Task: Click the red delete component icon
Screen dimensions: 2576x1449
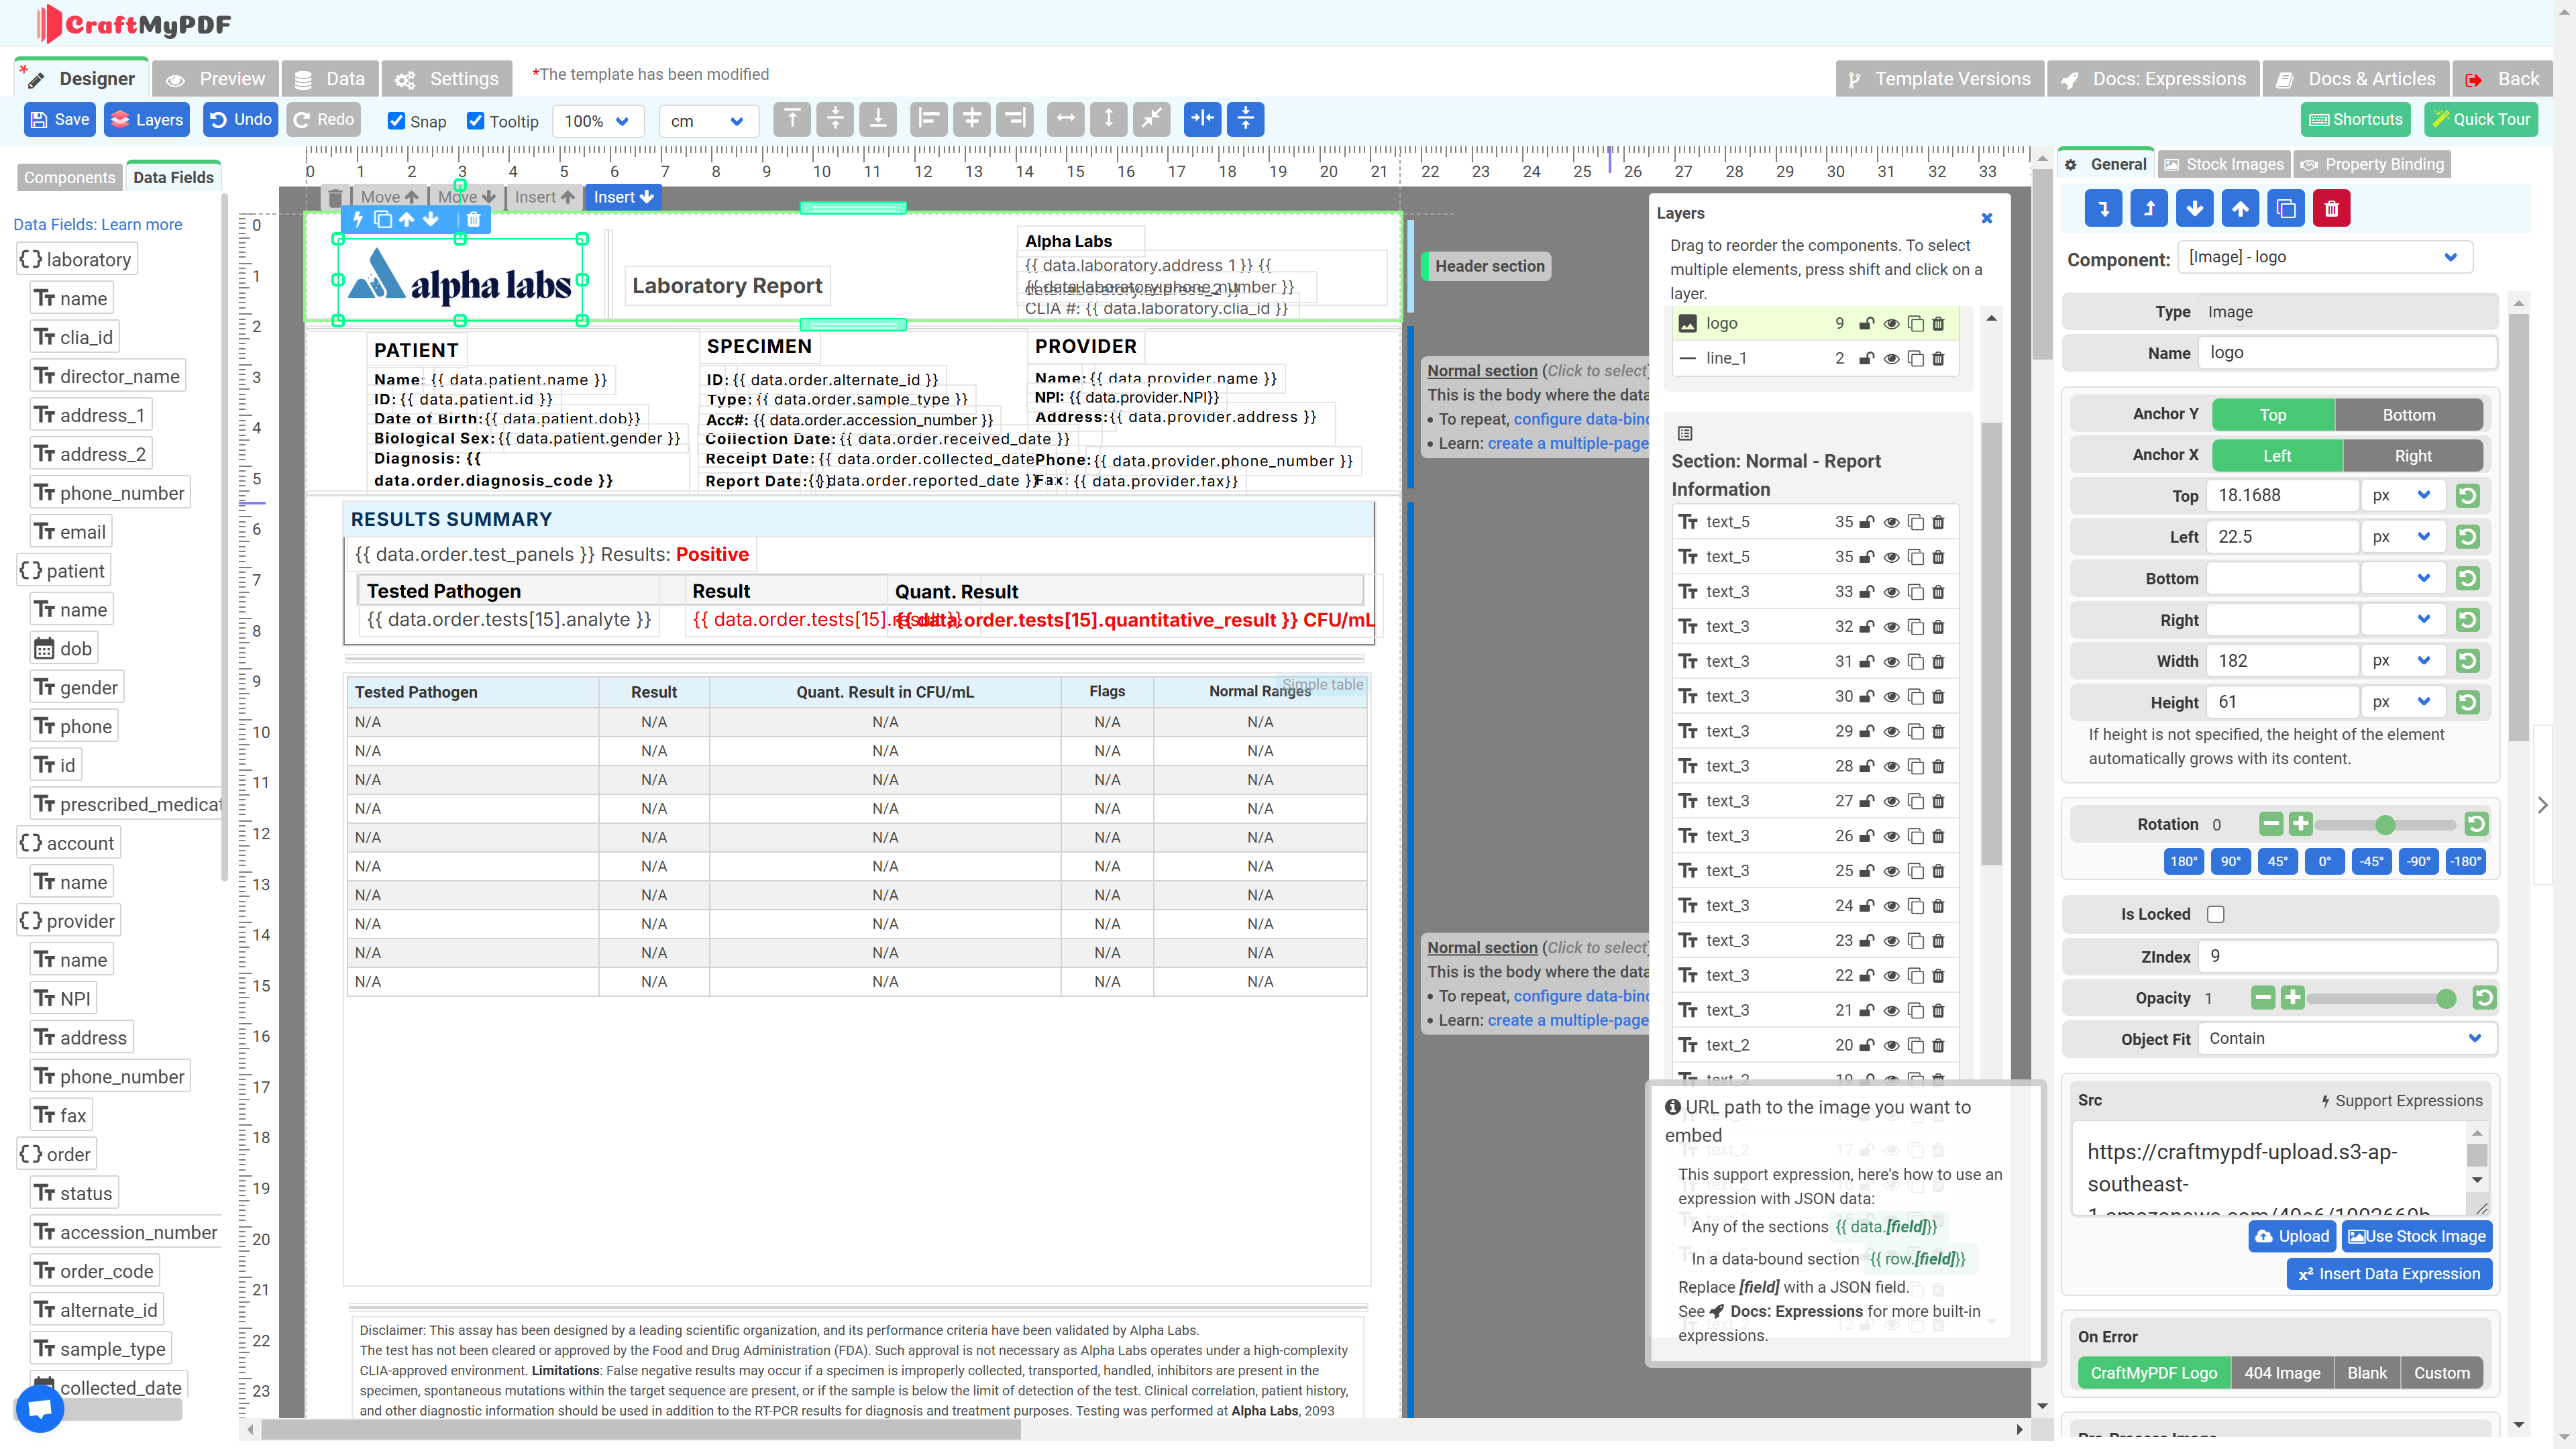Action: [x=2331, y=209]
